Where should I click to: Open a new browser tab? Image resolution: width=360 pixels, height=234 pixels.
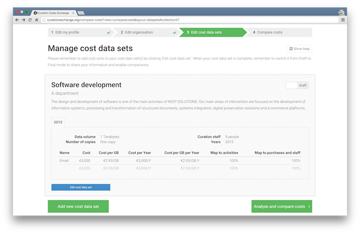pos(81,13)
